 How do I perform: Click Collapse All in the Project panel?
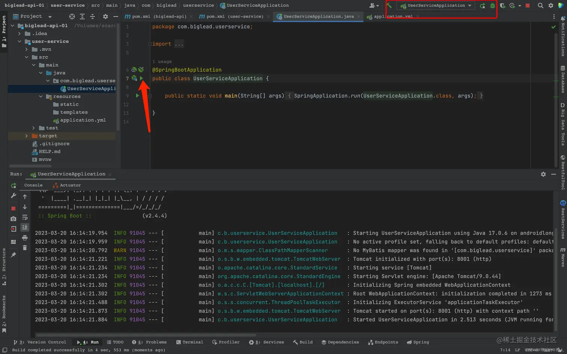point(92,16)
